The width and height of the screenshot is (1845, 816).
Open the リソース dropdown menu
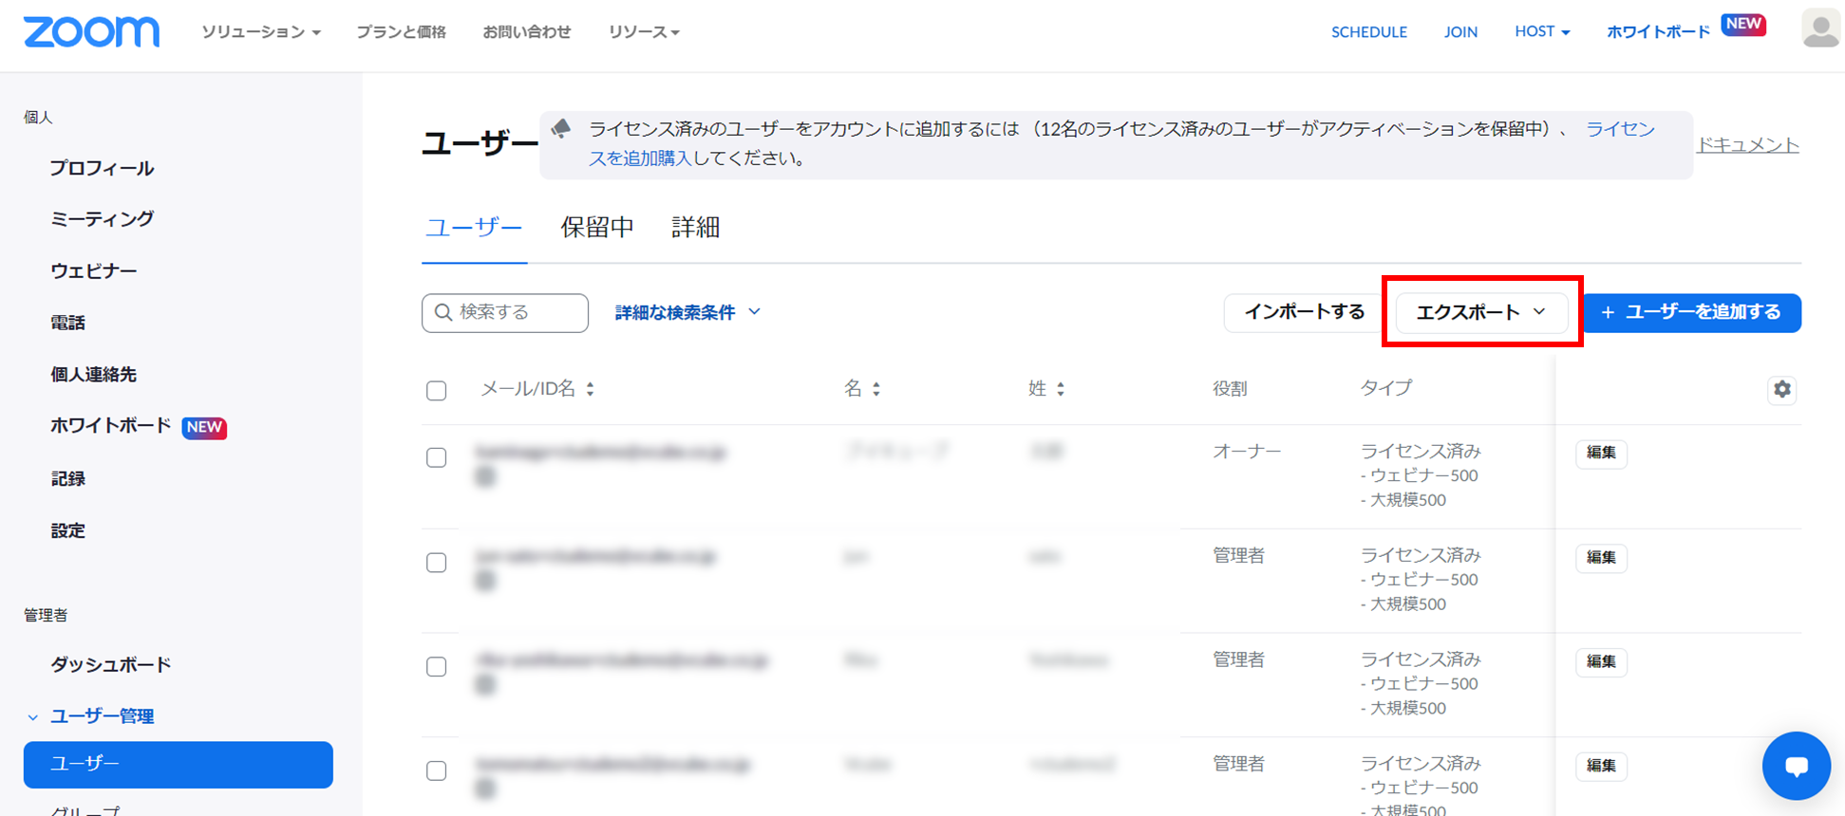(644, 32)
